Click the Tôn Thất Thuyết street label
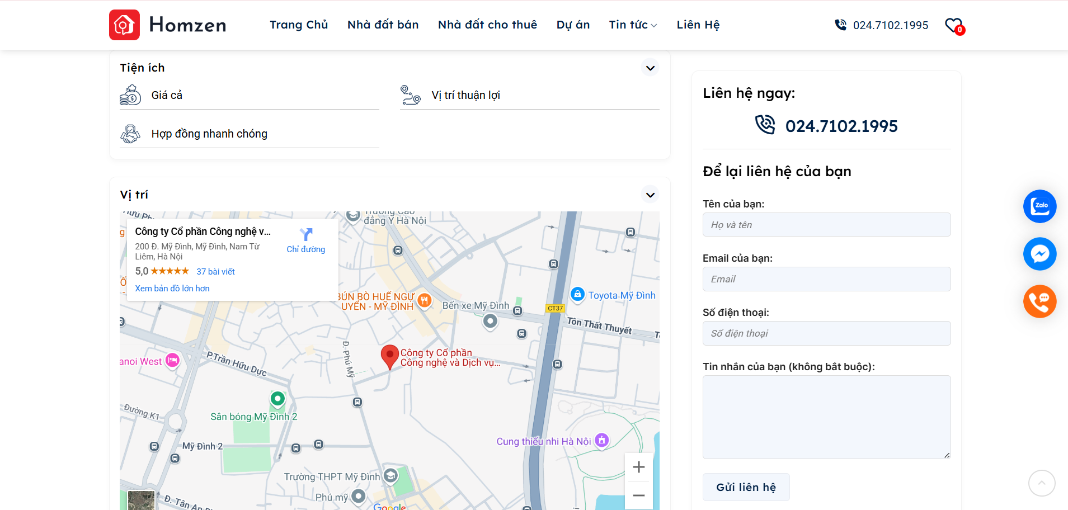The image size is (1068, 510). pyautogui.click(x=599, y=325)
